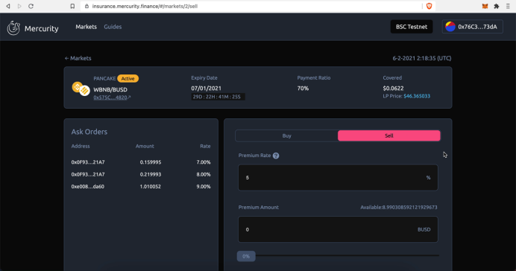Click the Payment Ratio 70% value
Screen dimensions: 516x271
tap(303, 89)
